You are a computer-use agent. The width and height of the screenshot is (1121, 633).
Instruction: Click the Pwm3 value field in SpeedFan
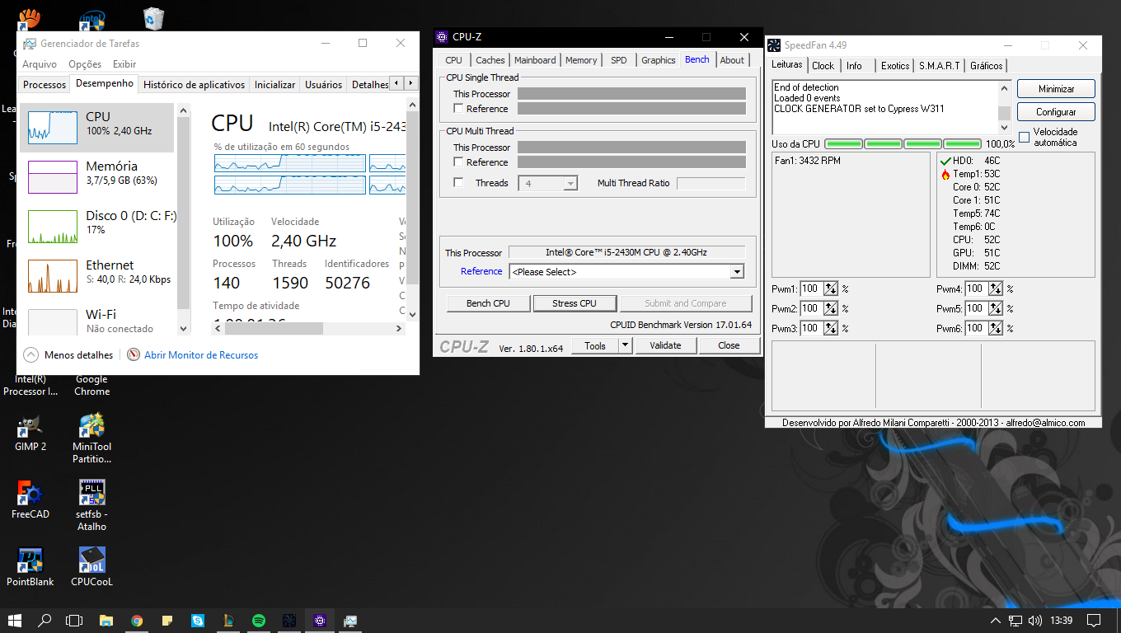pyautogui.click(x=811, y=328)
